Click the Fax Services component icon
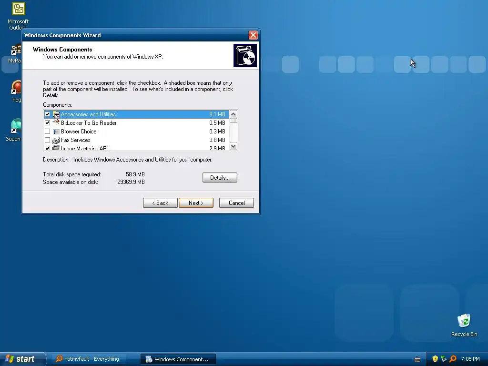This screenshot has width=488, height=366. 56,140
